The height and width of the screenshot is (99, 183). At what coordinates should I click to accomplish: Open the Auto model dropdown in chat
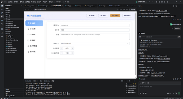(x=169, y=93)
